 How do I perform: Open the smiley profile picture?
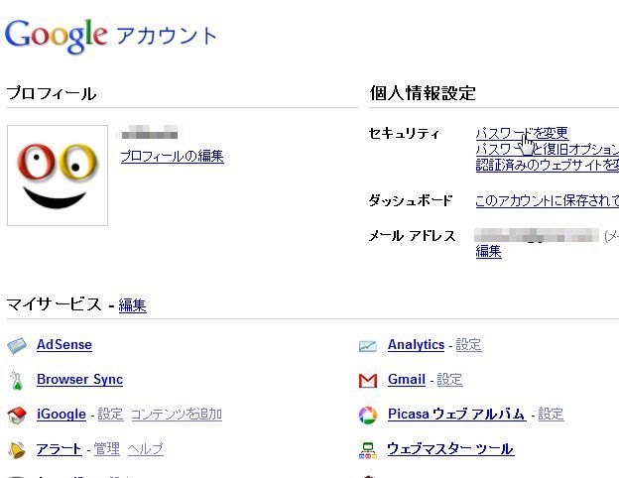click(58, 176)
